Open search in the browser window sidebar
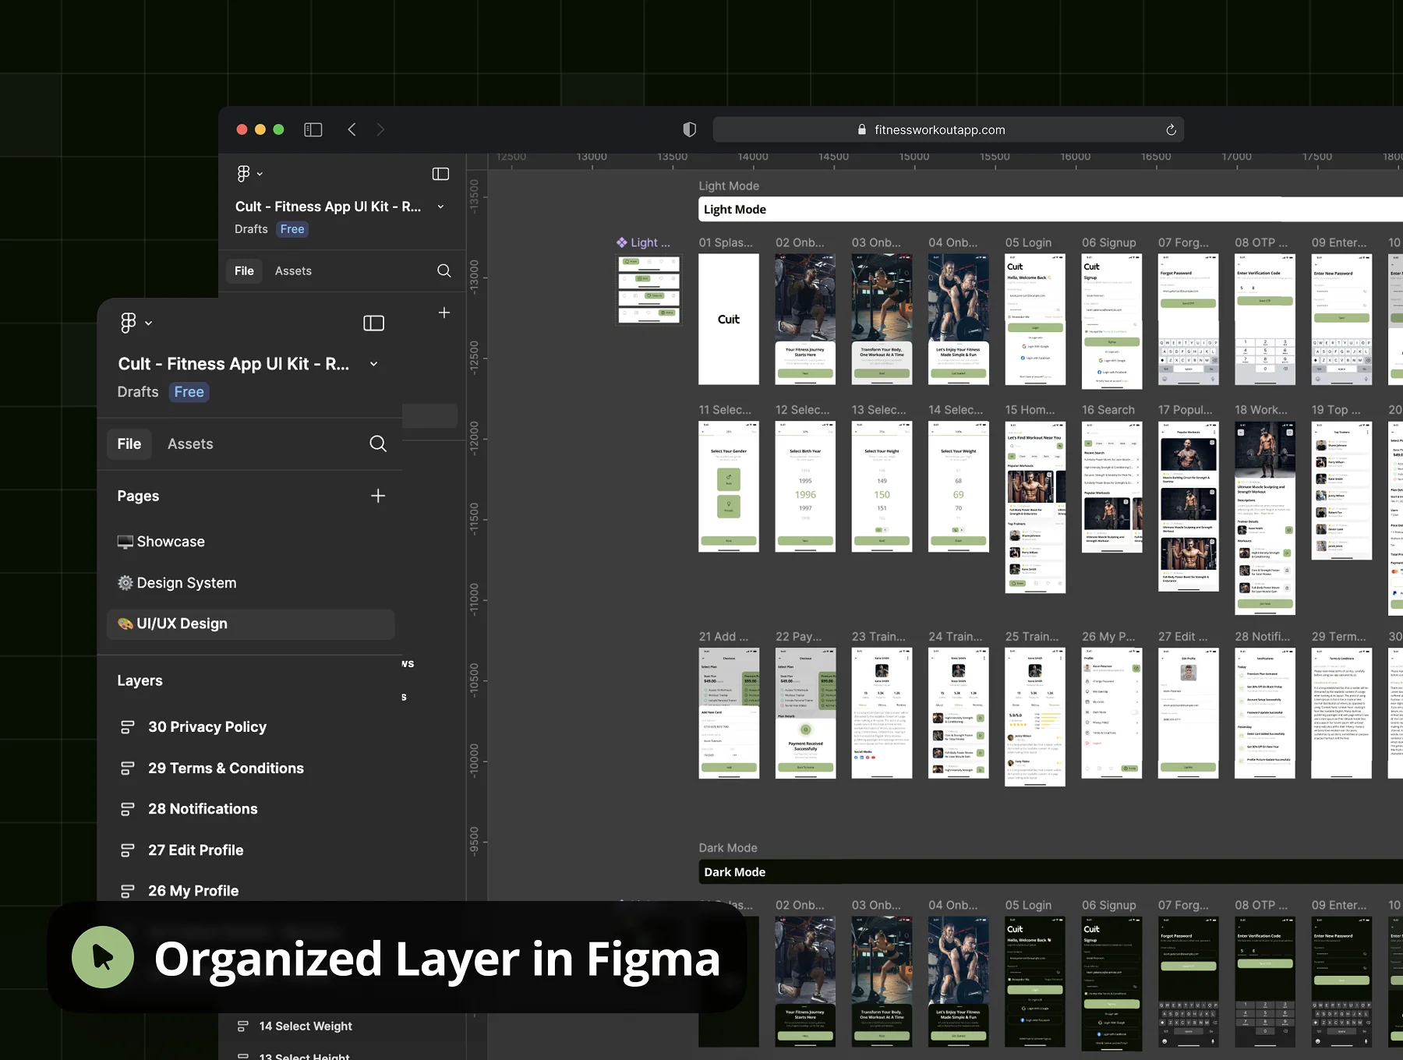Image resolution: width=1403 pixels, height=1060 pixels. click(444, 270)
